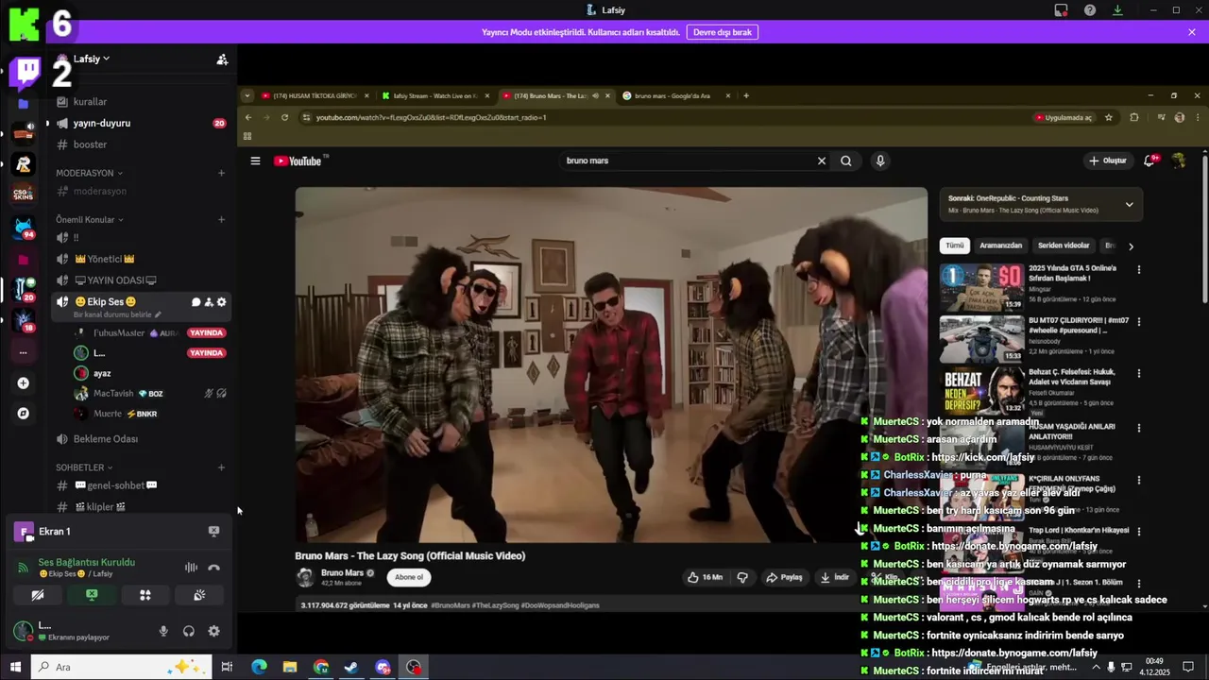1209x680 pixels.
Task: Open a new browser tab
Action: [746, 95]
